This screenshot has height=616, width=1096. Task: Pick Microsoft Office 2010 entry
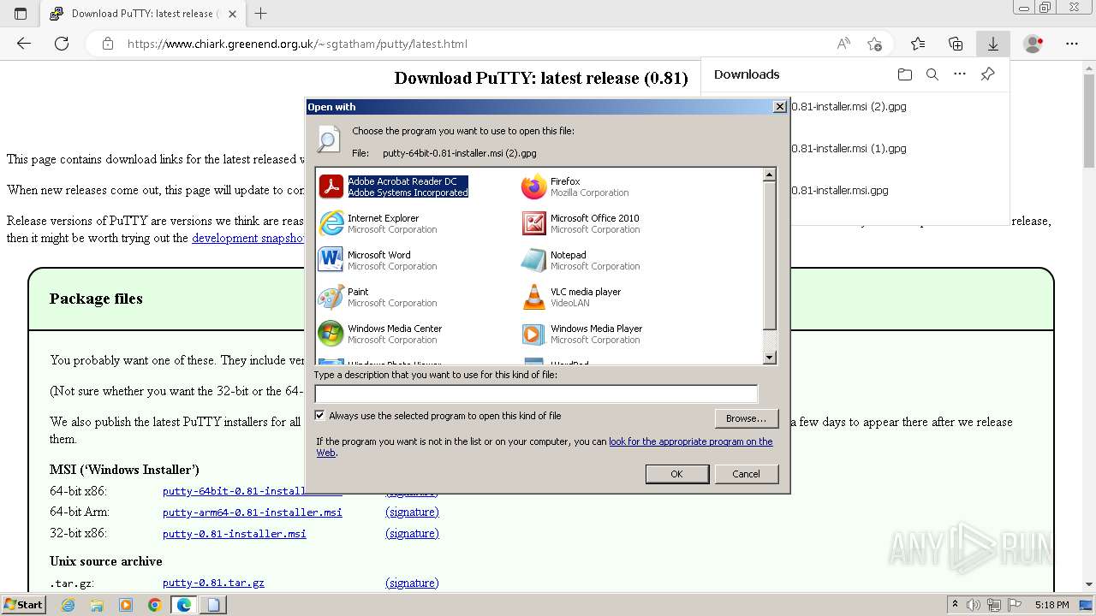581,223
